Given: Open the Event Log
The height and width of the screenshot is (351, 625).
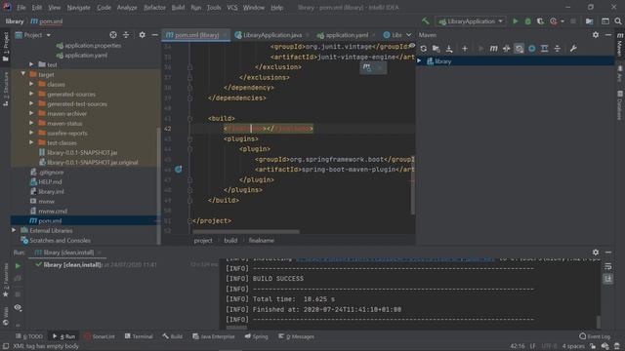Looking at the screenshot, I should click(595, 336).
